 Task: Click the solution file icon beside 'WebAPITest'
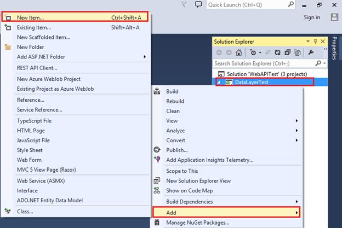pos(221,74)
